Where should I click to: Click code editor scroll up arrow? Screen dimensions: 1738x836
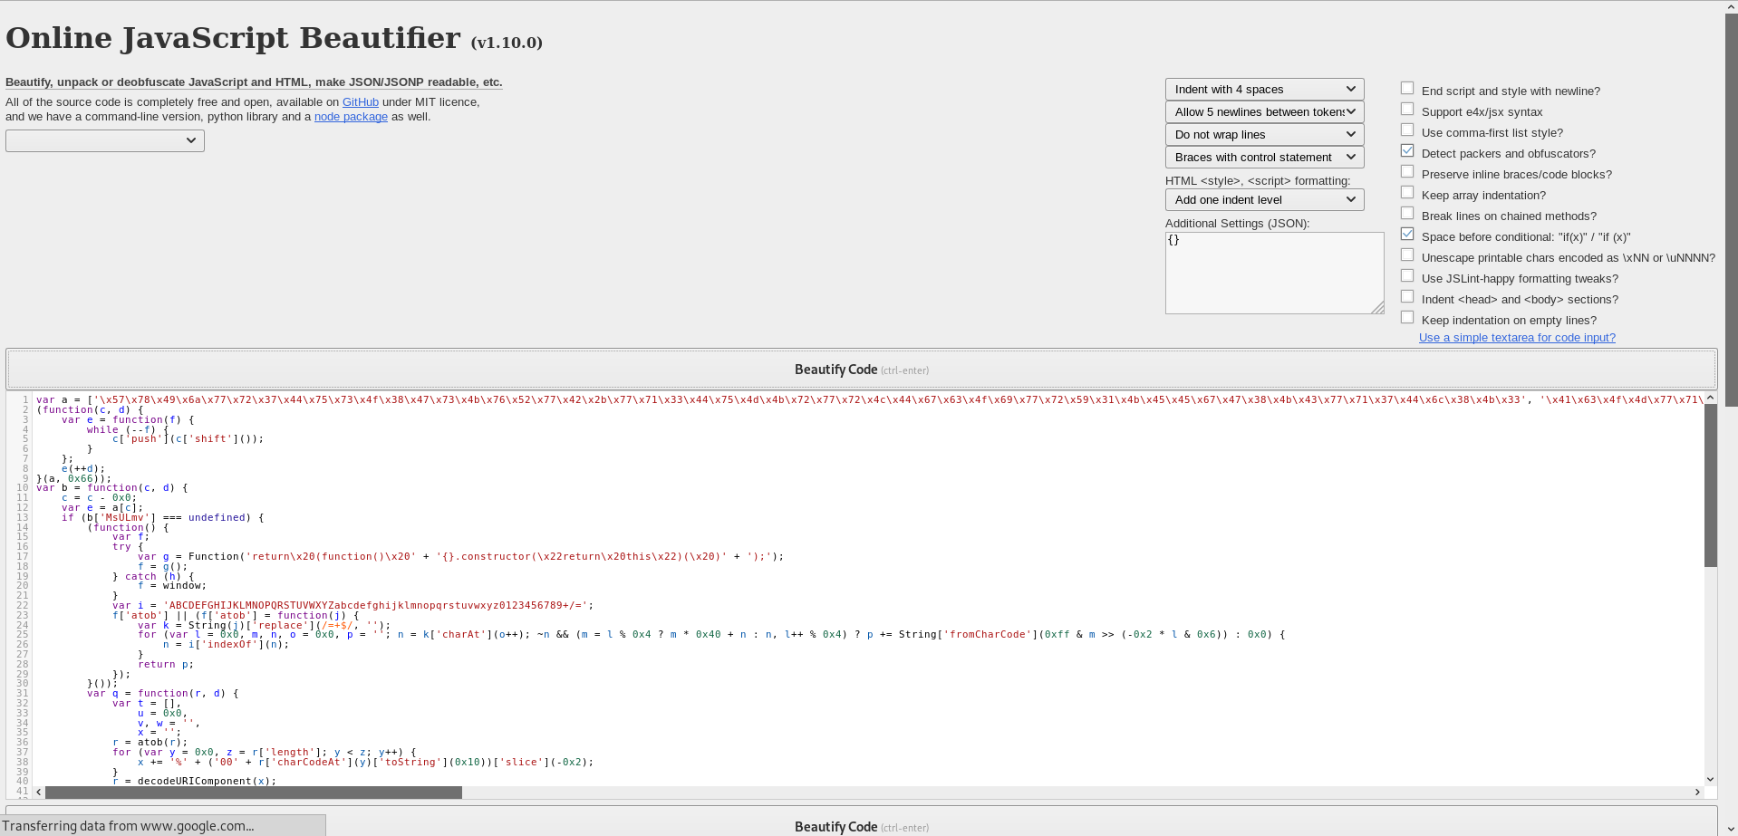coord(1710,399)
